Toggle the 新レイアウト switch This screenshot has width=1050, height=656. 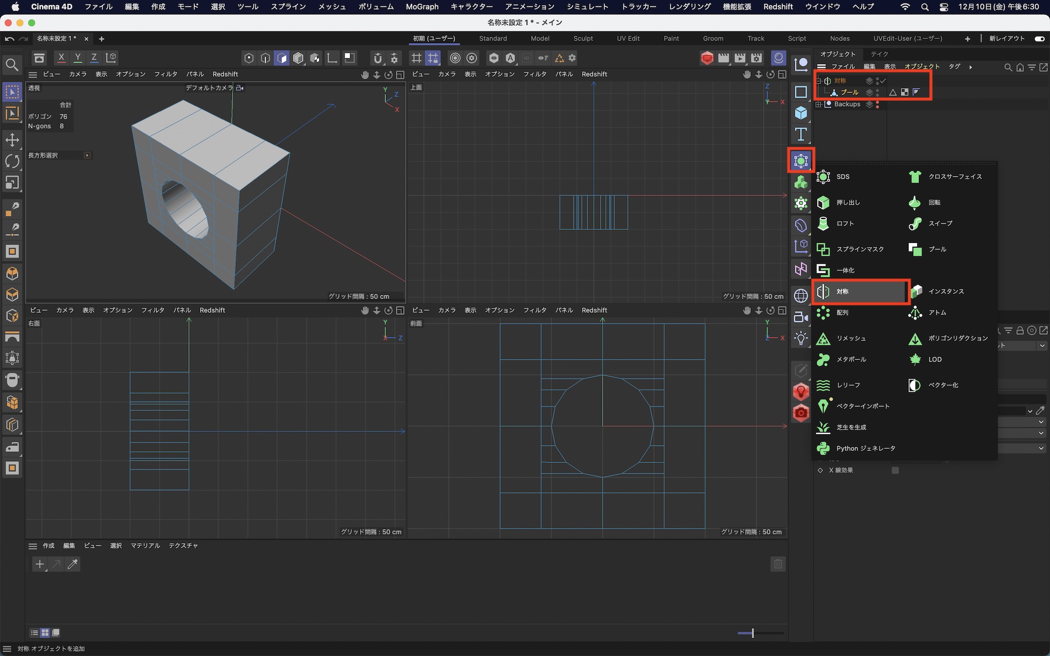(1039, 38)
